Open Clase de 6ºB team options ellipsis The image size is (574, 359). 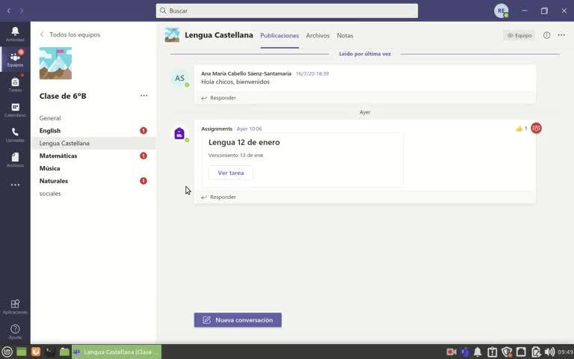click(x=143, y=96)
